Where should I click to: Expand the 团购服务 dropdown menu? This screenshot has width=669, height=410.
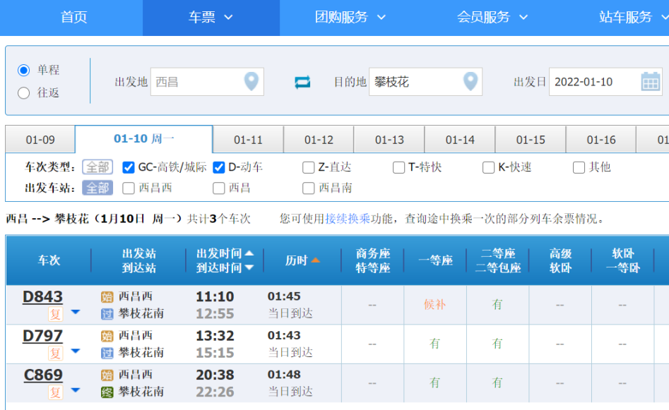[x=350, y=18]
